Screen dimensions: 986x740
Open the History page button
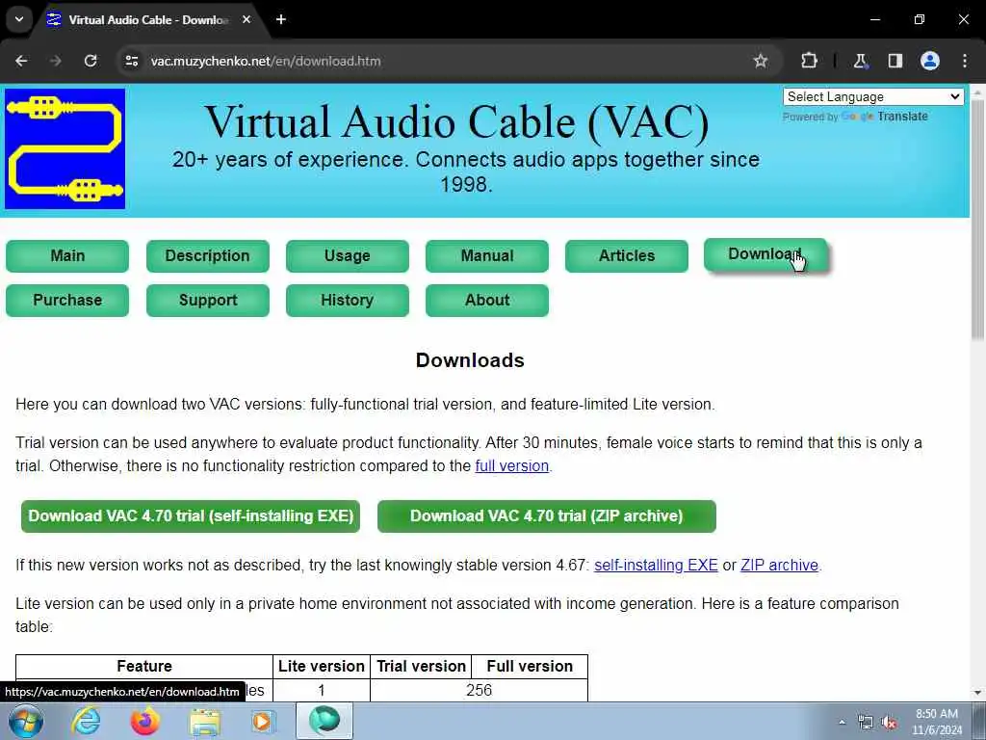(347, 301)
